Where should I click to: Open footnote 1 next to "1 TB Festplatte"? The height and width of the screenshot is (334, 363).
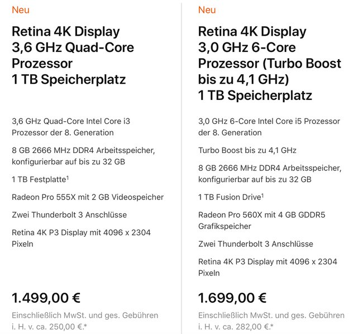click(68, 178)
